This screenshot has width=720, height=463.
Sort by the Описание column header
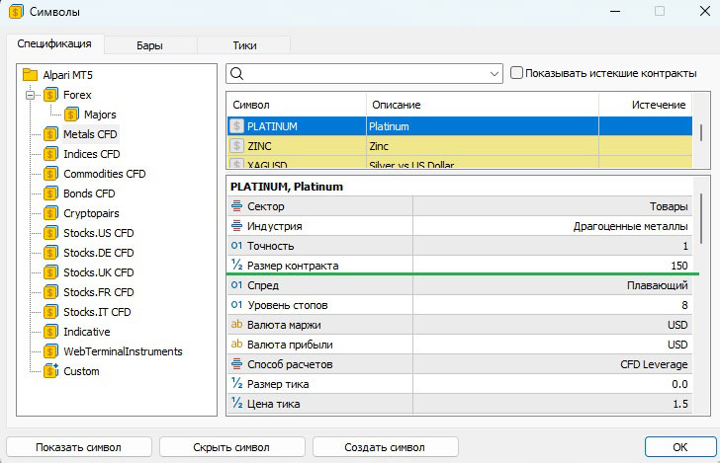pyautogui.click(x=396, y=105)
